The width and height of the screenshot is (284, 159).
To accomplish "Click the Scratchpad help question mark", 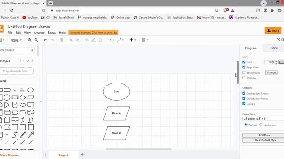I will 20,61.
